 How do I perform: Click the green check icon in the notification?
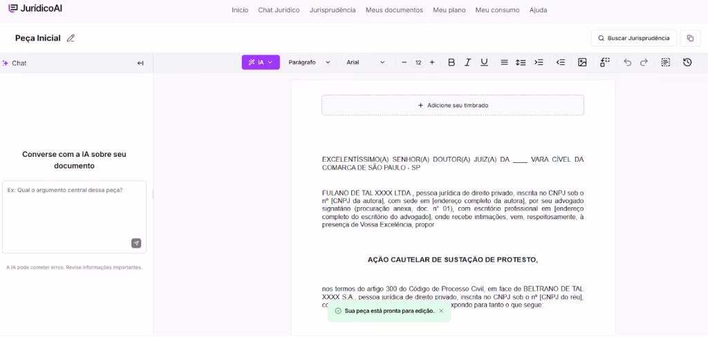point(337,311)
